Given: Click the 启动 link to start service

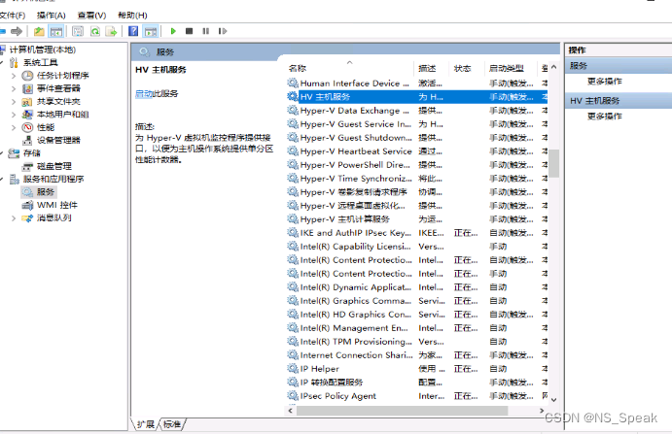Looking at the screenshot, I should coord(144,94).
